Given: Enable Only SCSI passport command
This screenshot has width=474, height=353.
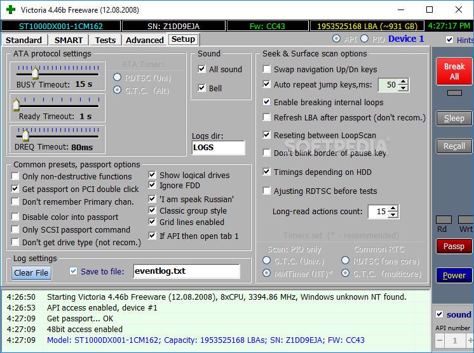Looking at the screenshot, I should (x=15, y=229).
